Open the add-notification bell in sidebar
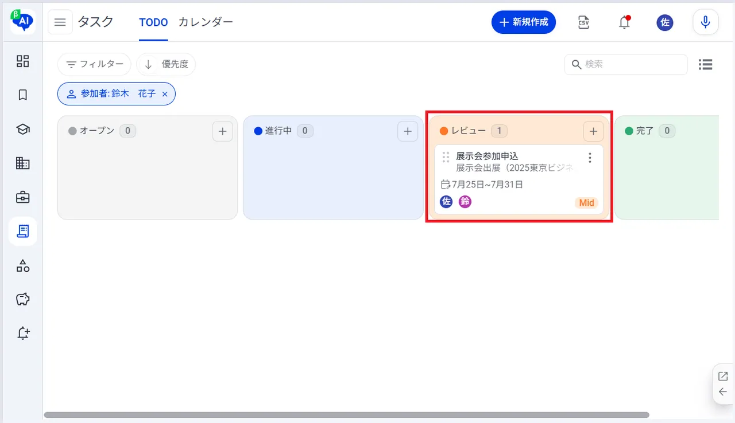 click(23, 333)
